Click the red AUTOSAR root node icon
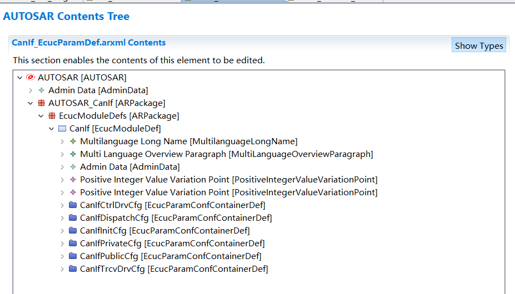 click(31, 78)
